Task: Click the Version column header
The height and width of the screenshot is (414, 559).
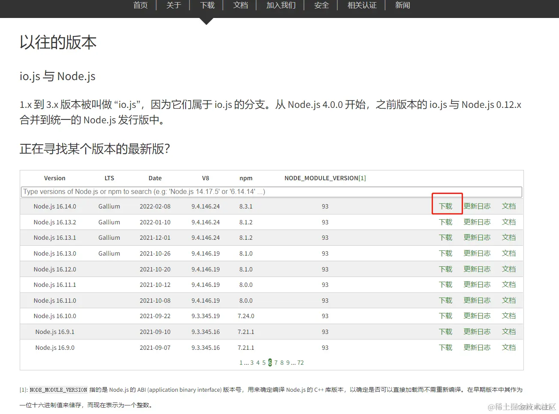Action: [55, 178]
